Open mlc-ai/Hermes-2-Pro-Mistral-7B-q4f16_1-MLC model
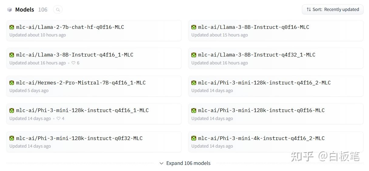This screenshot has width=369, height=171. (81, 83)
